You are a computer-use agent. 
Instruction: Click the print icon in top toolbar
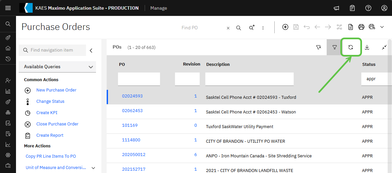(x=361, y=27)
